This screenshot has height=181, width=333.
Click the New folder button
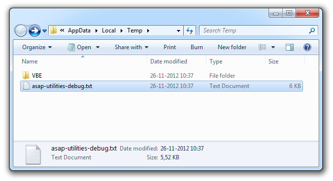[232, 47]
